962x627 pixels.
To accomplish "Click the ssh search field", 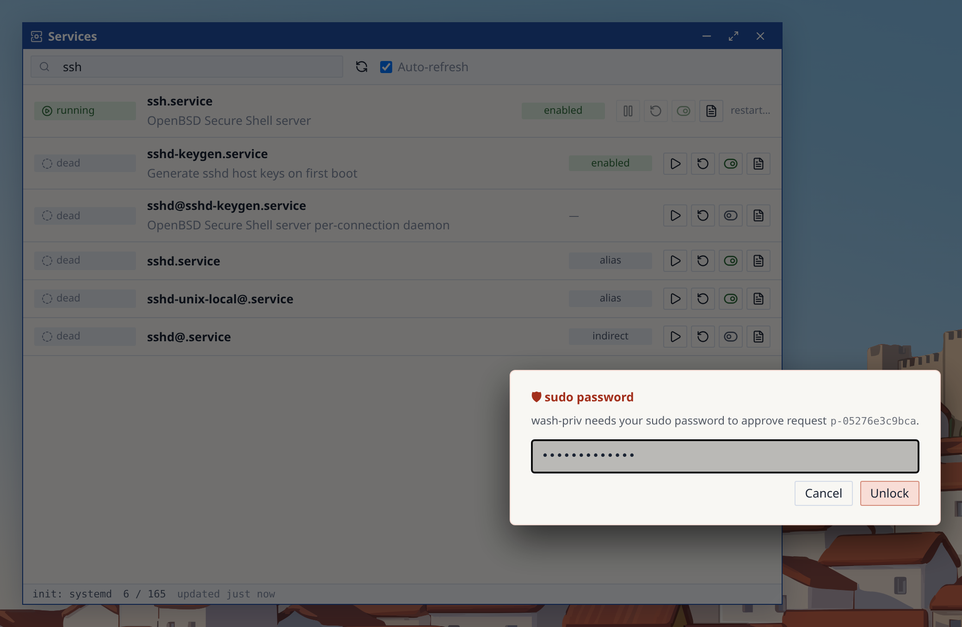I will pos(187,67).
